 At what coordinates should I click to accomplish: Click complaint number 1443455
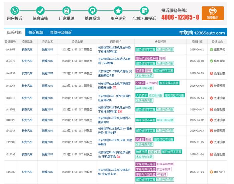[10, 49]
